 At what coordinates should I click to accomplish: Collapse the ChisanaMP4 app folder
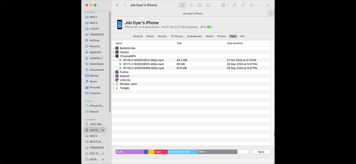tap(114, 56)
